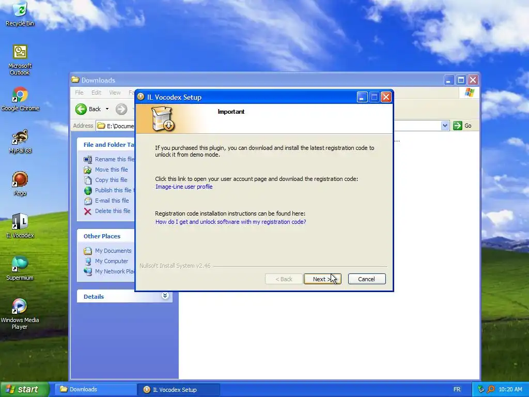Click the FR language indicator in taskbar
The width and height of the screenshot is (529, 397).
click(x=457, y=389)
